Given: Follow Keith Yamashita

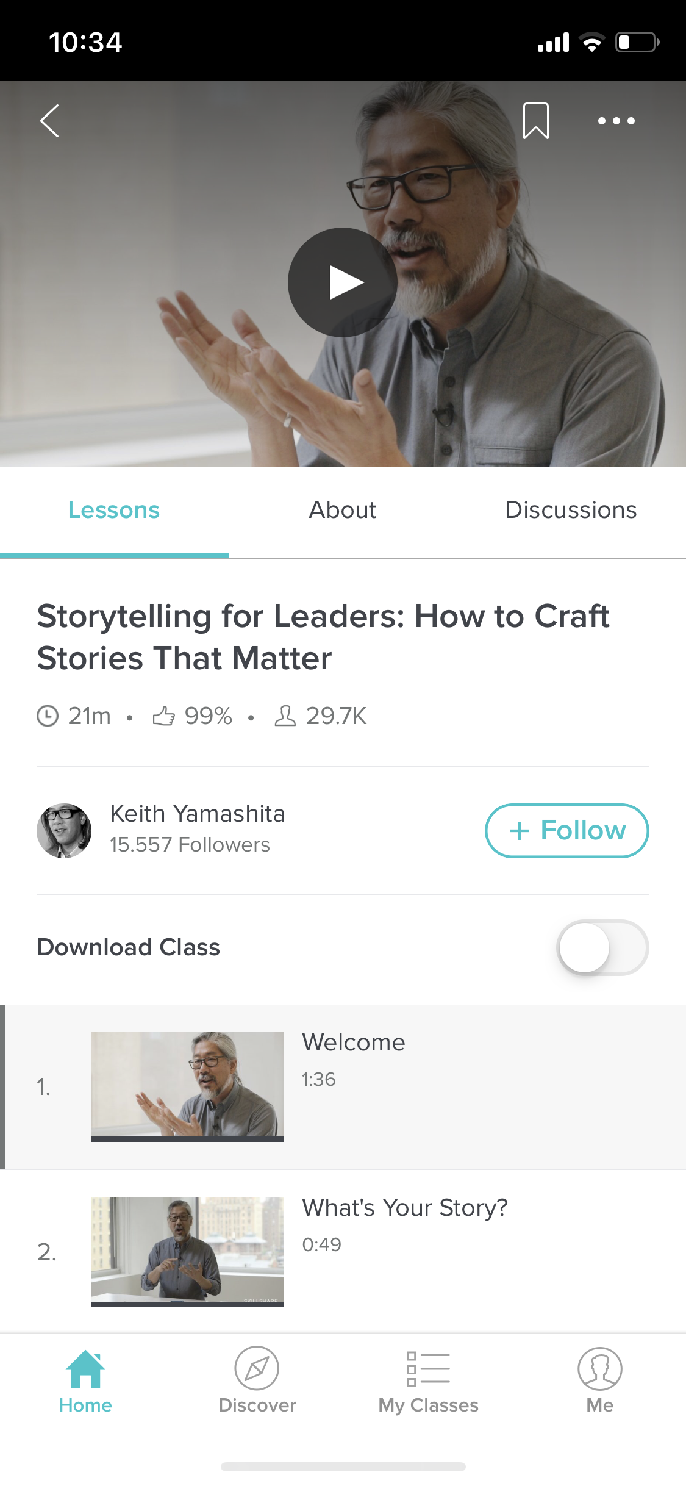Looking at the screenshot, I should click(x=566, y=830).
